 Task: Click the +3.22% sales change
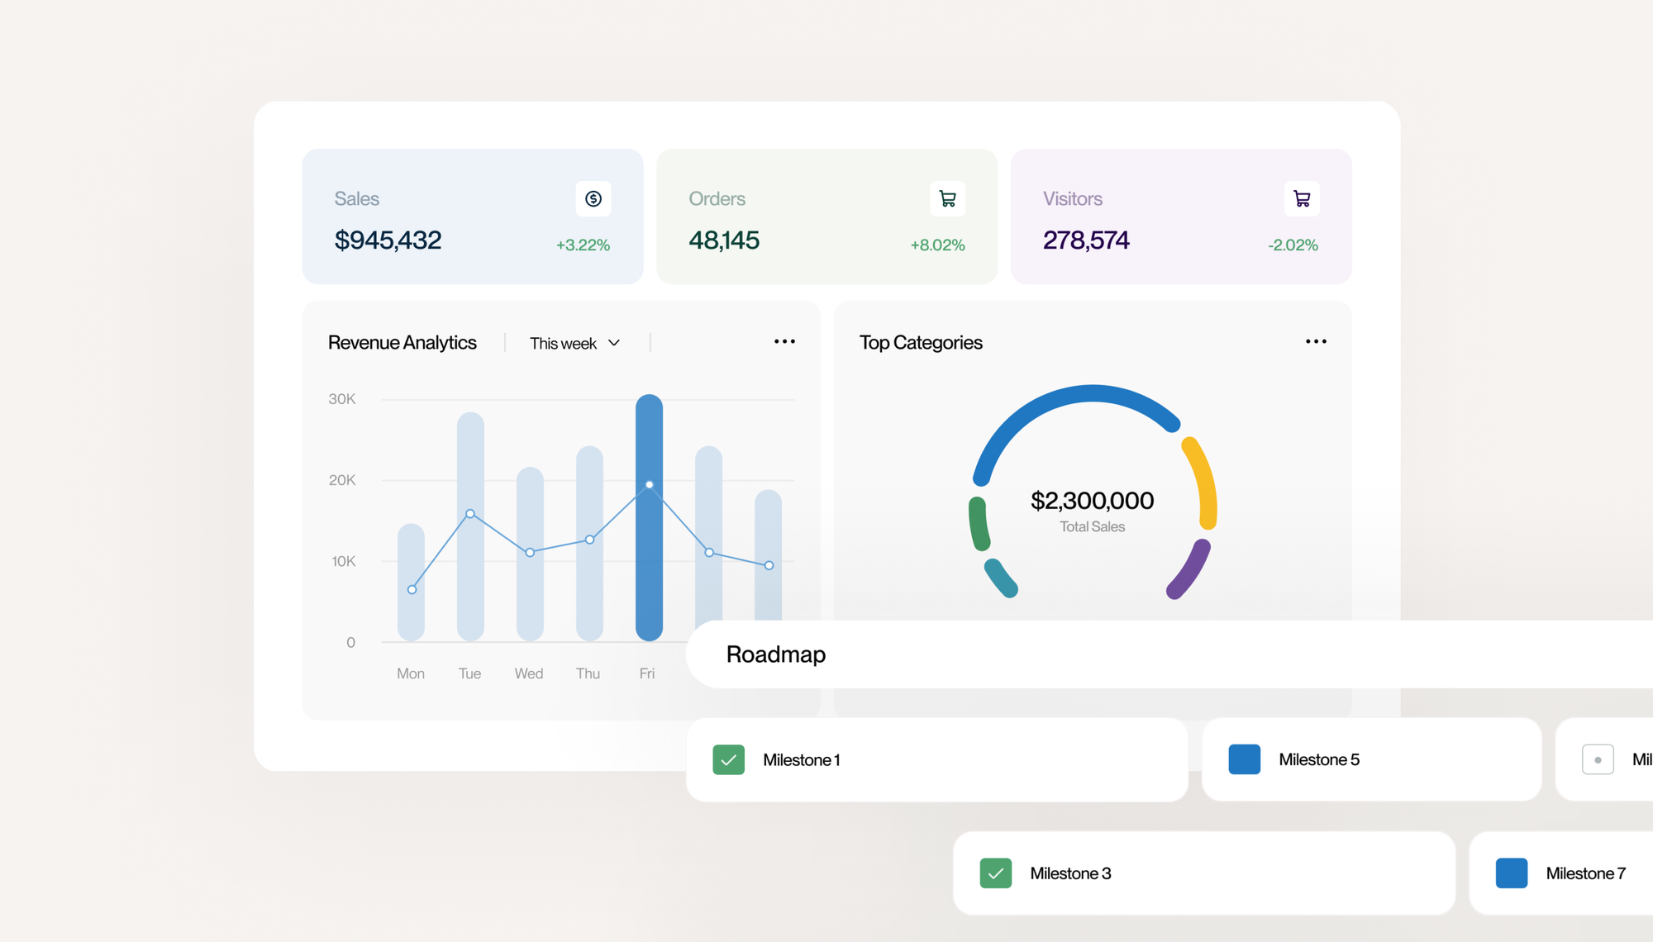click(583, 245)
